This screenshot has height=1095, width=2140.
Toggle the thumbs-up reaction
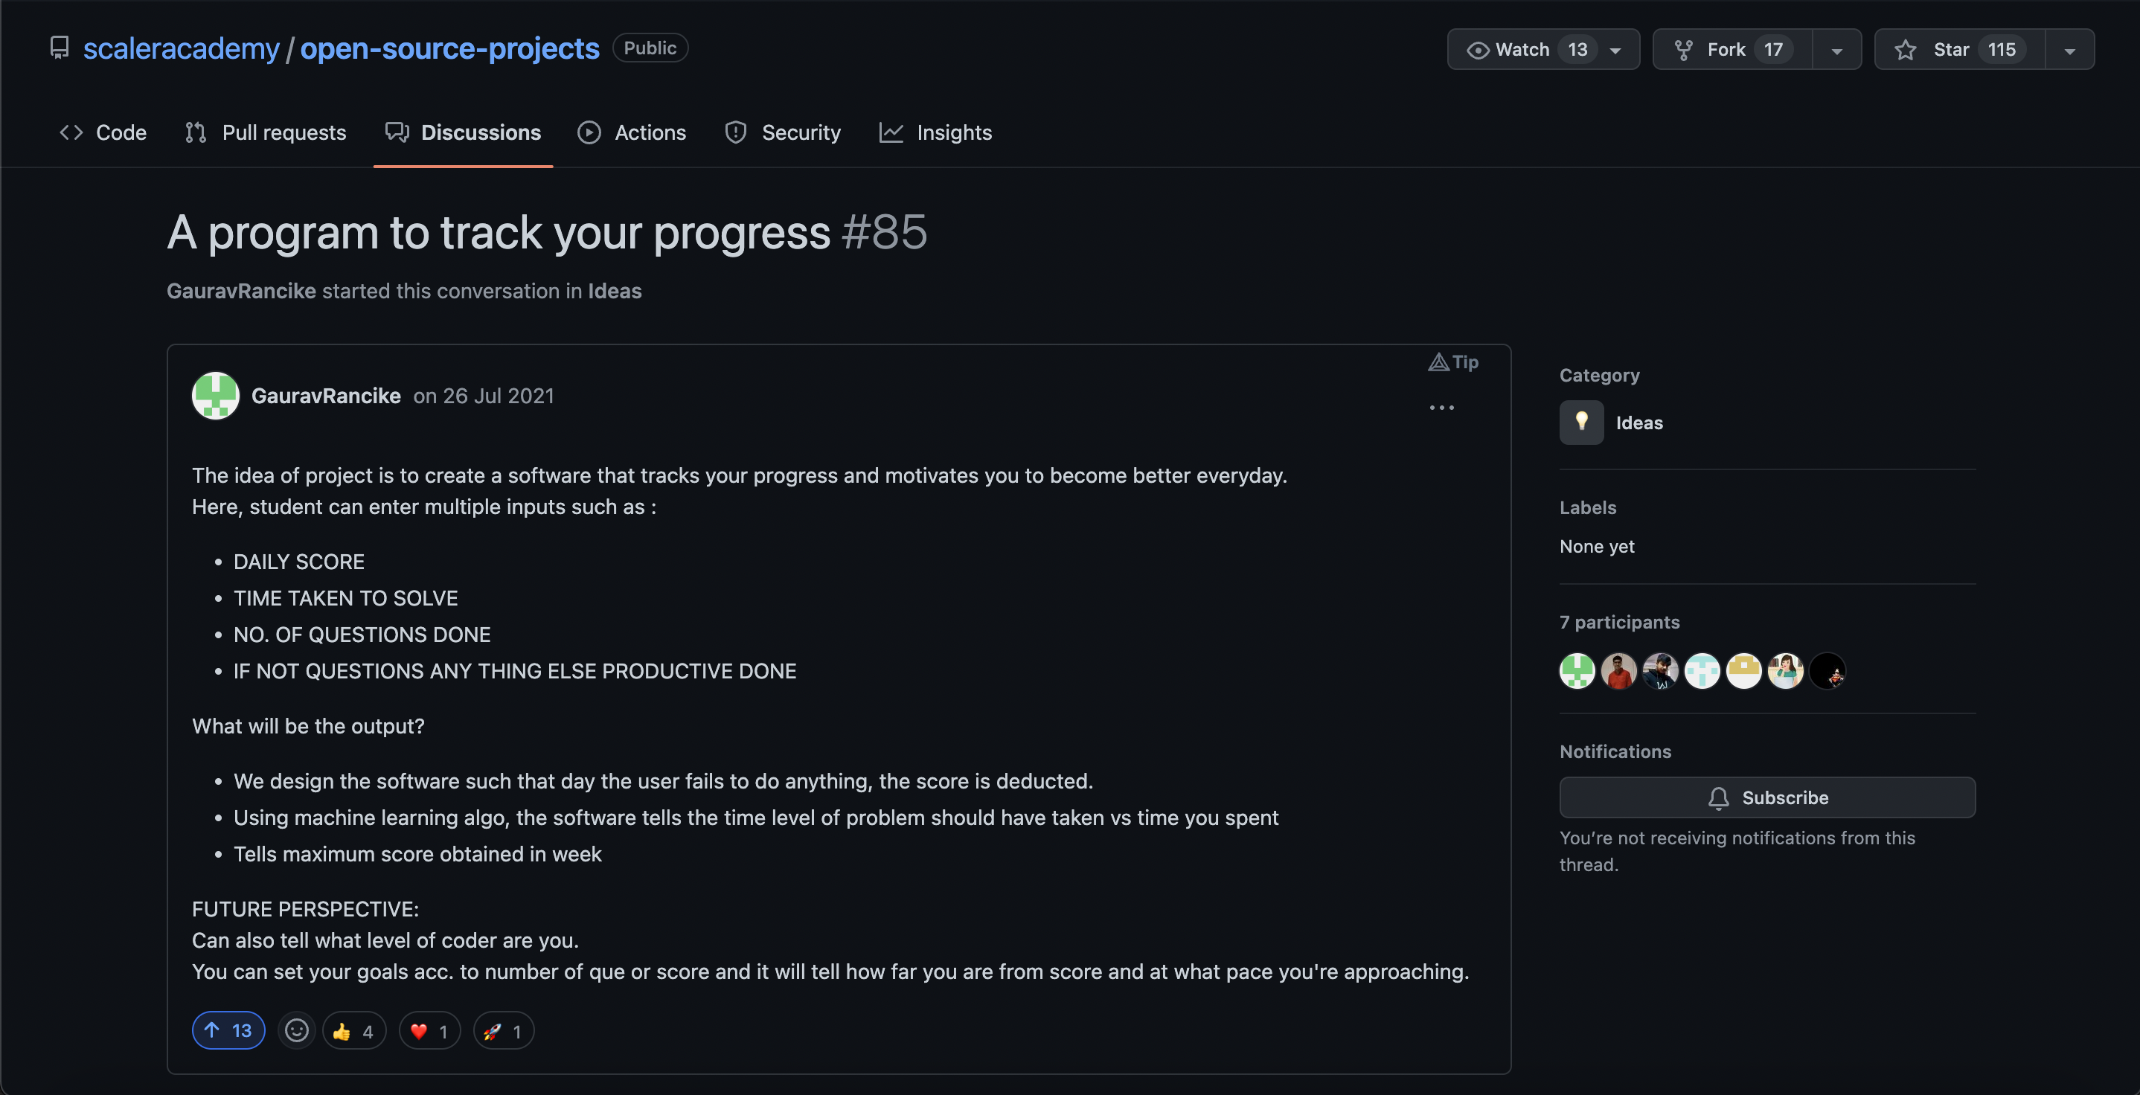[354, 1030]
